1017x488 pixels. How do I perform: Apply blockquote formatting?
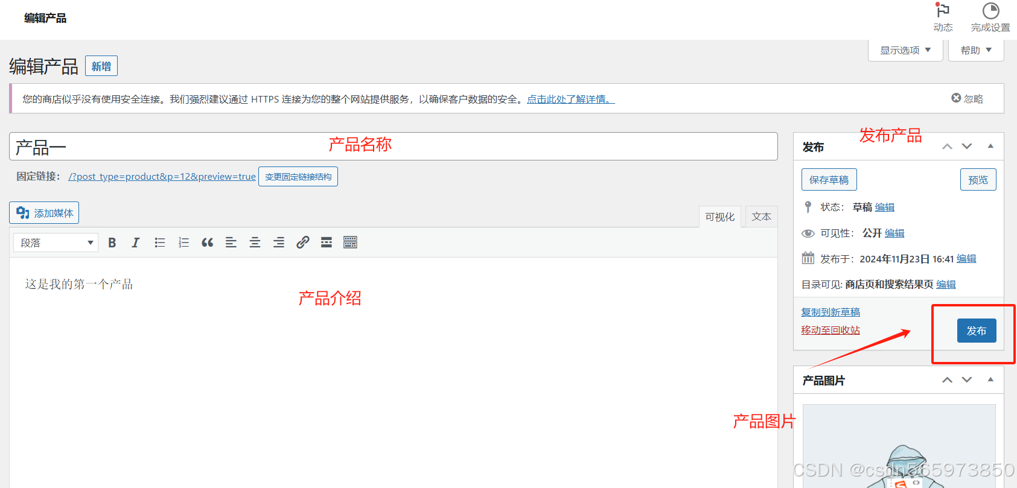pyautogui.click(x=207, y=242)
